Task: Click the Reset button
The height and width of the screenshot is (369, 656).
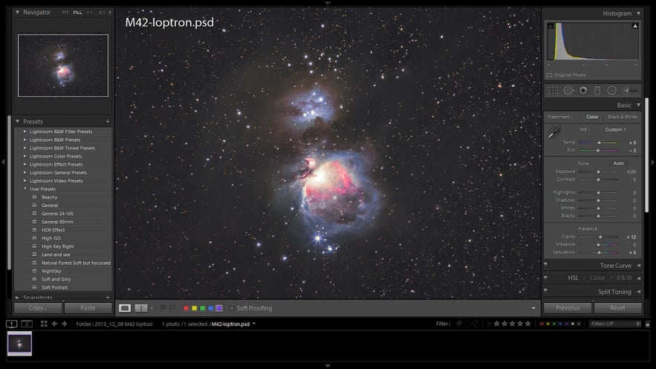Action: (x=617, y=308)
